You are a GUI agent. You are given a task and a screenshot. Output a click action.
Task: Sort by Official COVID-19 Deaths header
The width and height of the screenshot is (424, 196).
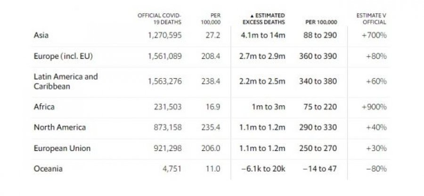click(x=159, y=19)
